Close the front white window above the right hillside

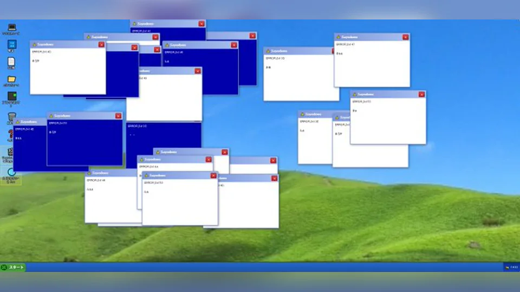coord(421,94)
